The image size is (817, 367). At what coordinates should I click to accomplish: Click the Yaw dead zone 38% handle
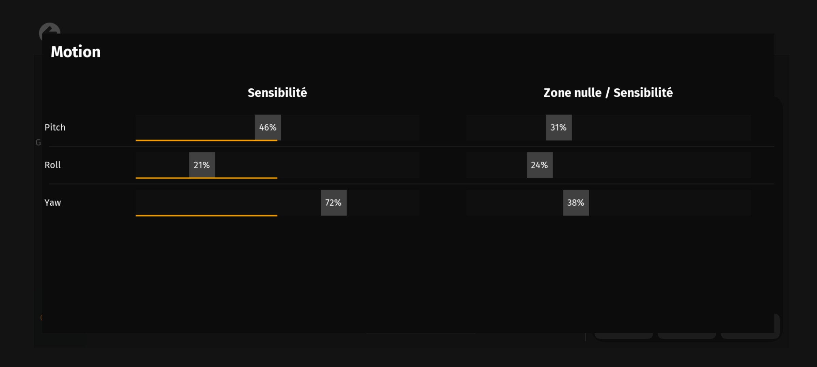point(576,203)
